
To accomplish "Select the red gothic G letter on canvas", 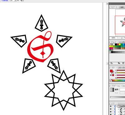I will (x=41, y=47).
